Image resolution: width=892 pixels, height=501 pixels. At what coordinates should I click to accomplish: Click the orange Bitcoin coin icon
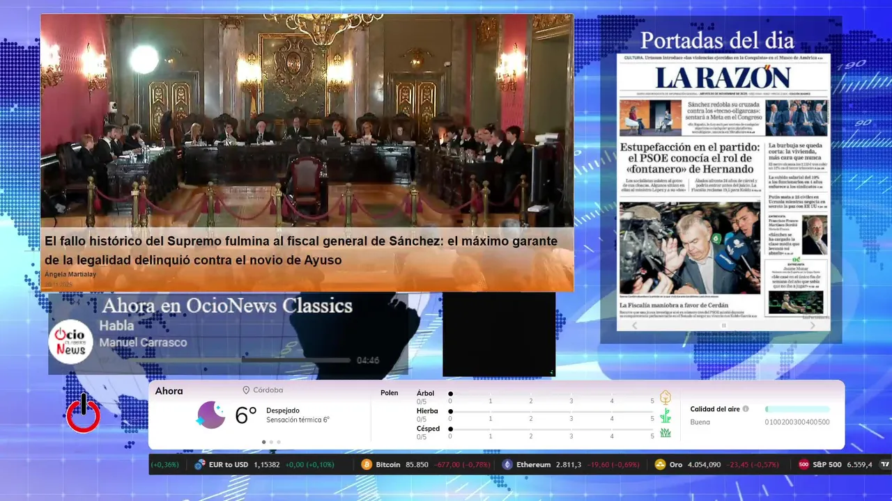[367, 465]
